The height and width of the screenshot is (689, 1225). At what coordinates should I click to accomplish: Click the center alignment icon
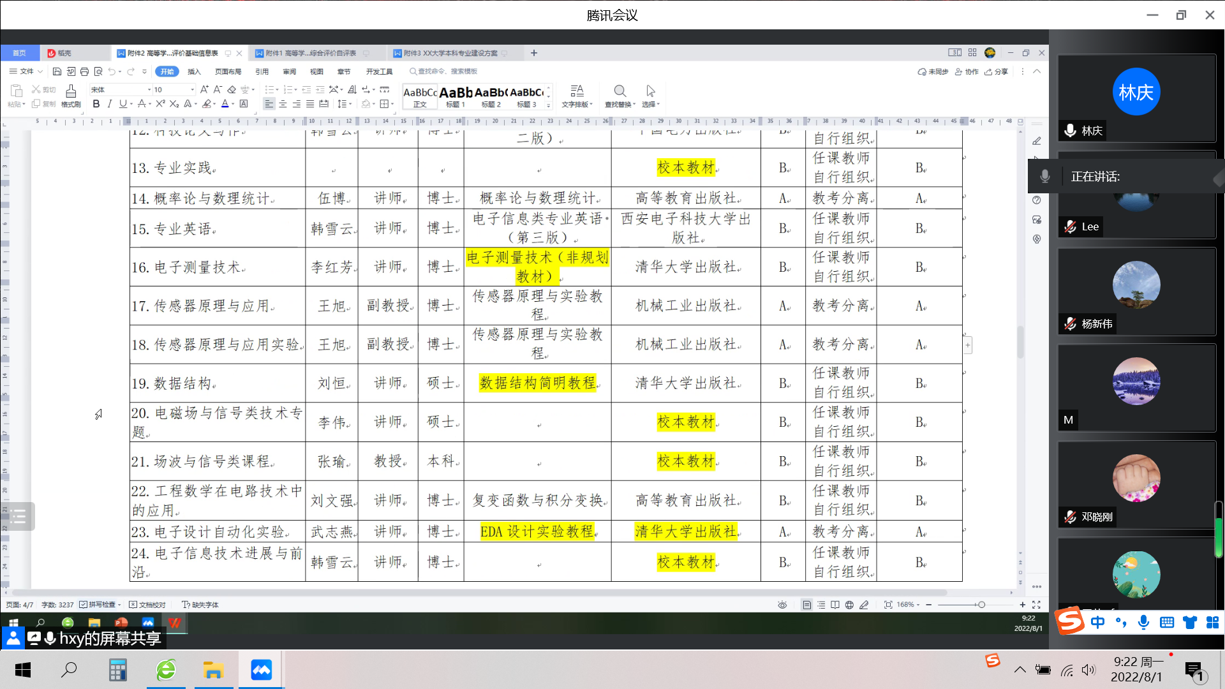pos(283,104)
